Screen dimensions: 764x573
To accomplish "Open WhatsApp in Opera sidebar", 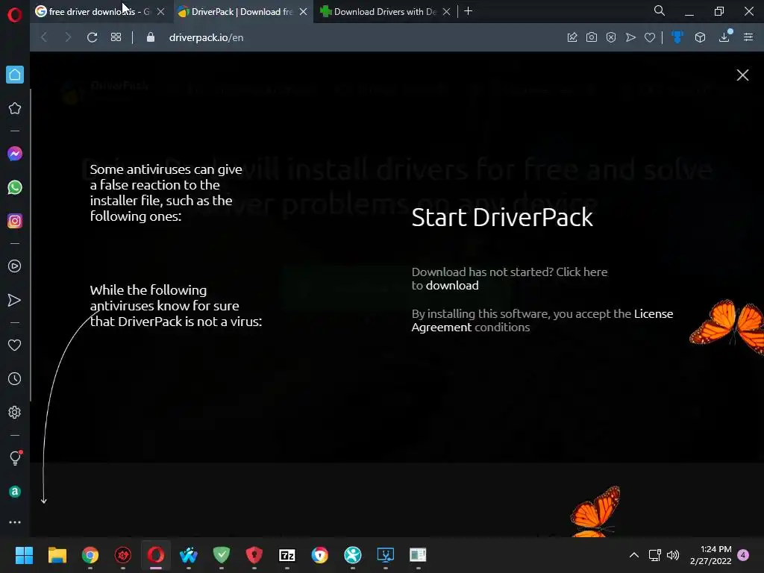I will [x=15, y=187].
